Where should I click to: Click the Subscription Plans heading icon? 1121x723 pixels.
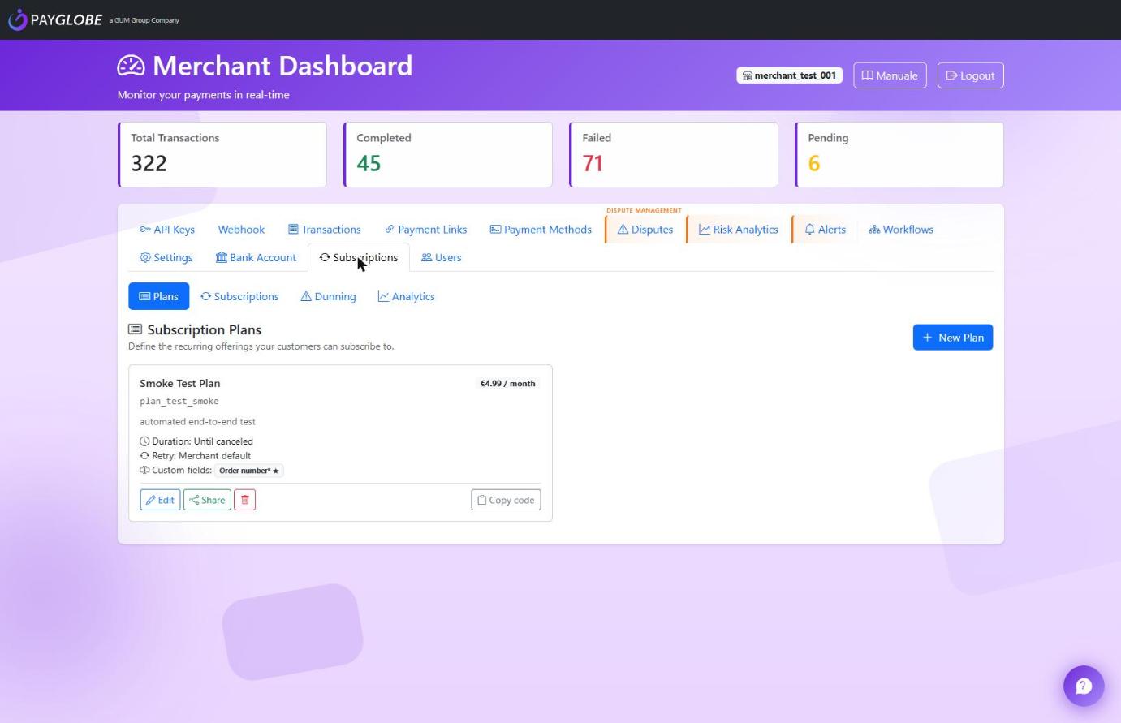(x=135, y=329)
